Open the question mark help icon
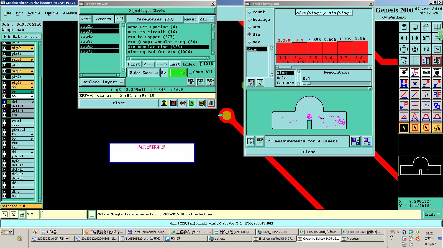443x248 pixels. coord(437,49)
